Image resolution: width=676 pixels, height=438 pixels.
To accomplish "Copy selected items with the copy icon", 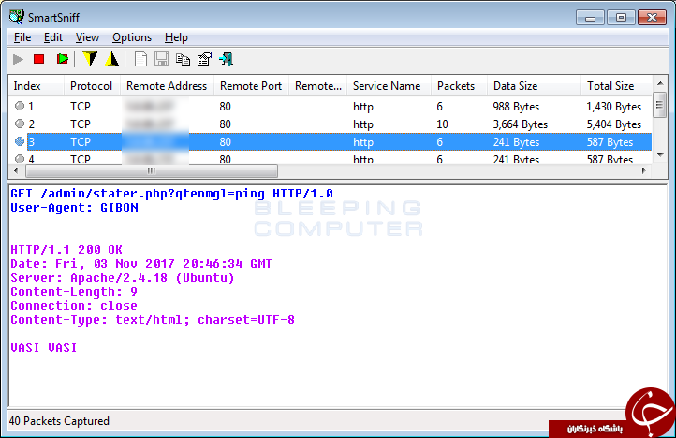I will 184,59.
